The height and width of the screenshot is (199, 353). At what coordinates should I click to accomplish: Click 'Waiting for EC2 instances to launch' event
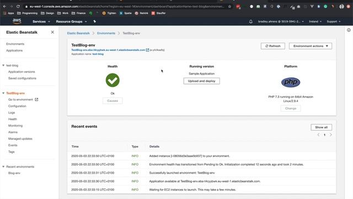point(192,190)
